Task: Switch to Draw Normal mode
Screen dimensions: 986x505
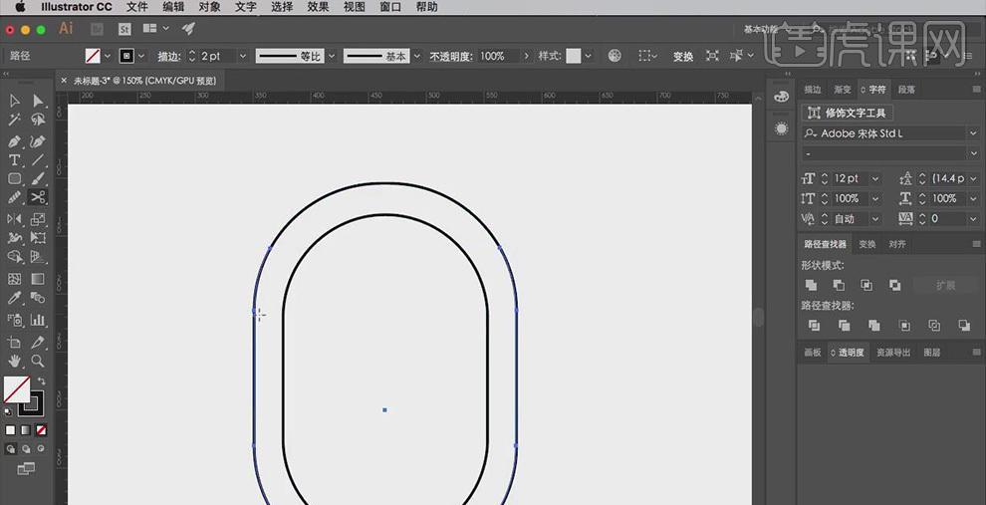Action: tap(11, 449)
